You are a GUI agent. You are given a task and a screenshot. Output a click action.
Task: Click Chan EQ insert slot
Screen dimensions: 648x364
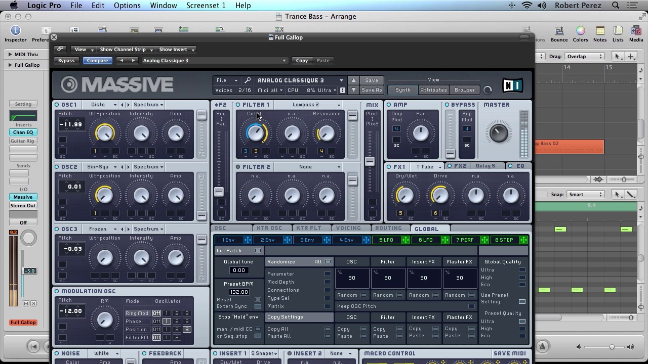[x=23, y=132]
